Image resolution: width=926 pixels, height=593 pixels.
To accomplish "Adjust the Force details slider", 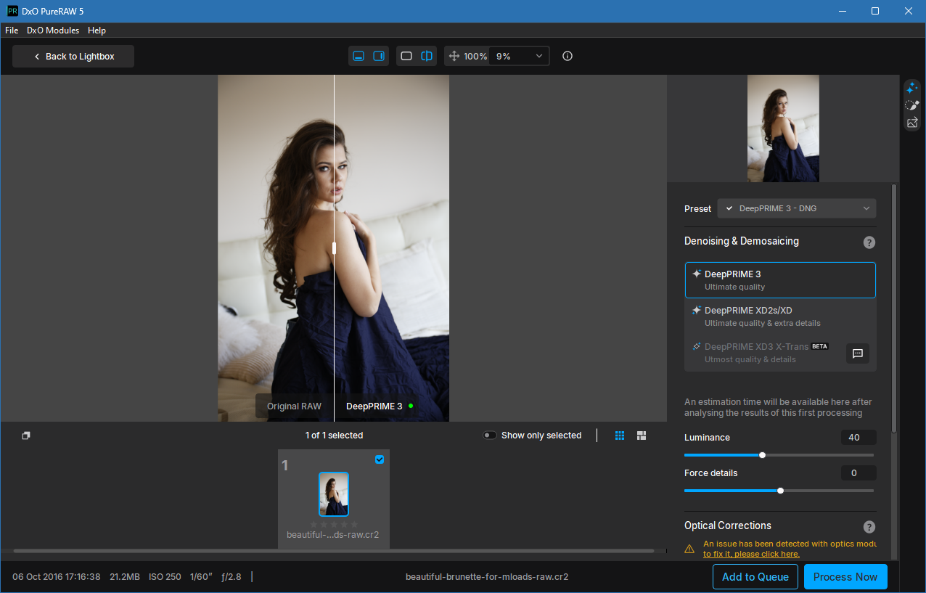I will click(779, 491).
